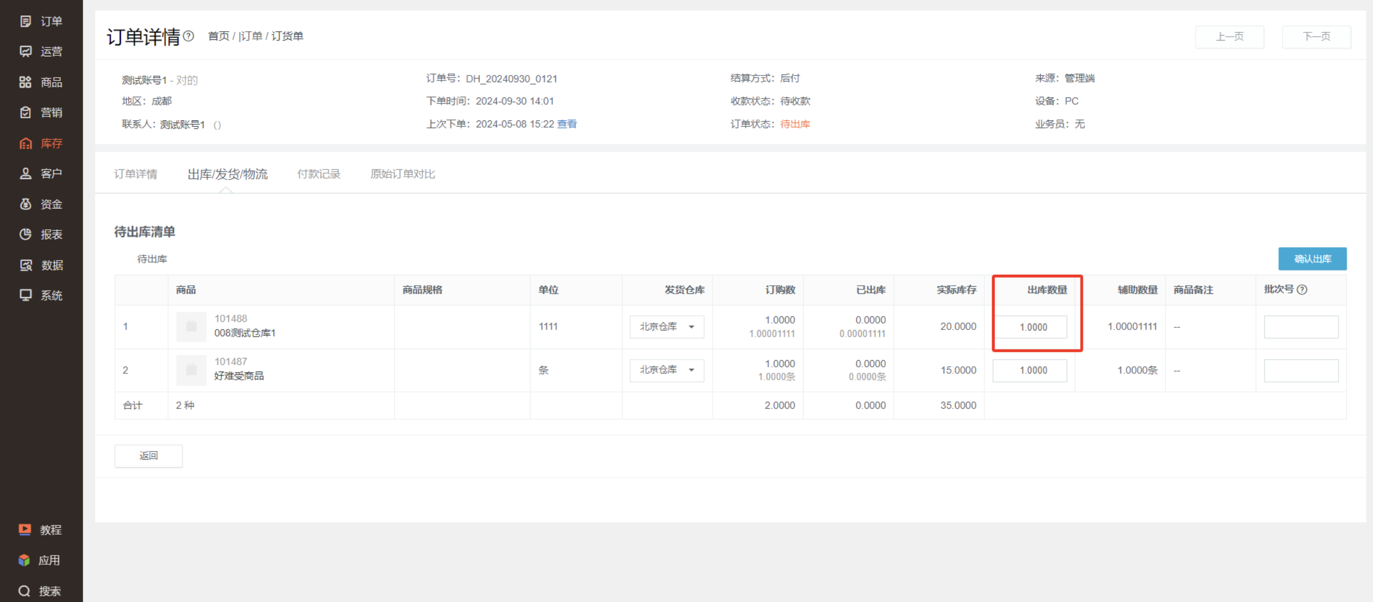Switch to the 订单详情 tab
The width and height of the screenshot is (1373, 602).
point(135,174)
